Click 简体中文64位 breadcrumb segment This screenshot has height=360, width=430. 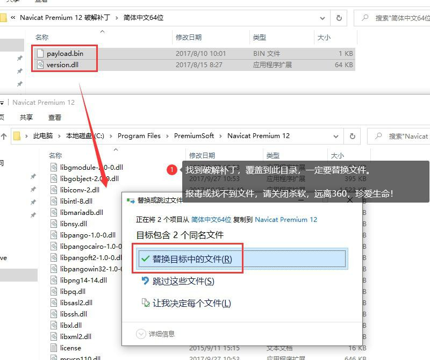pyautogui.click(x=143, y=18)
